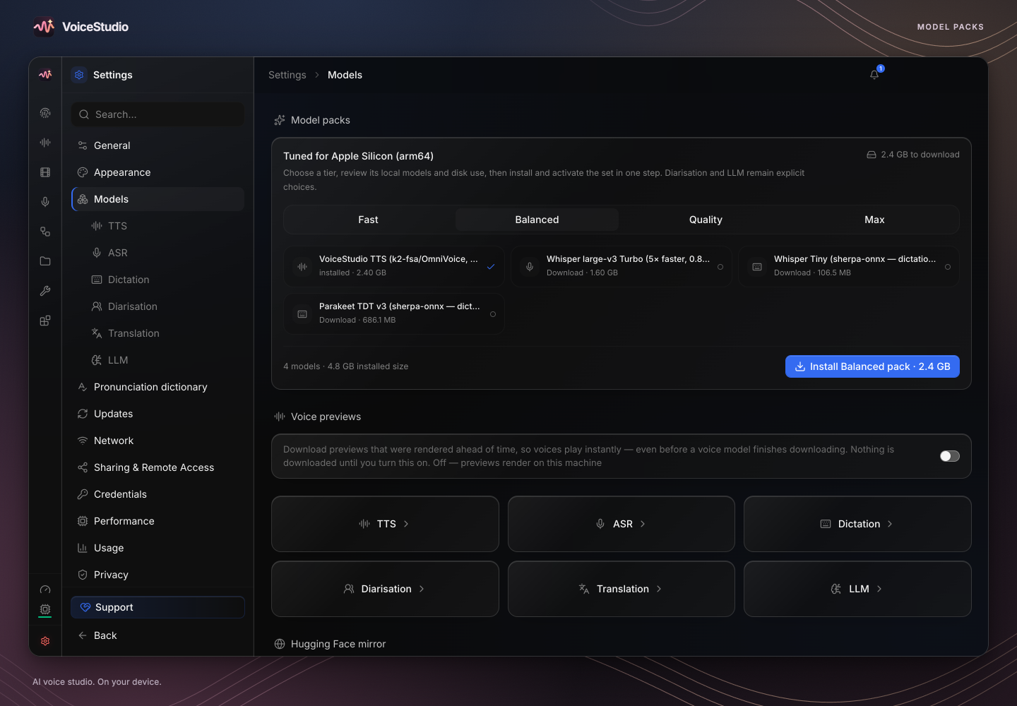Click the Search input field
Screen dimensions: 1017x706
coord(157,114)
